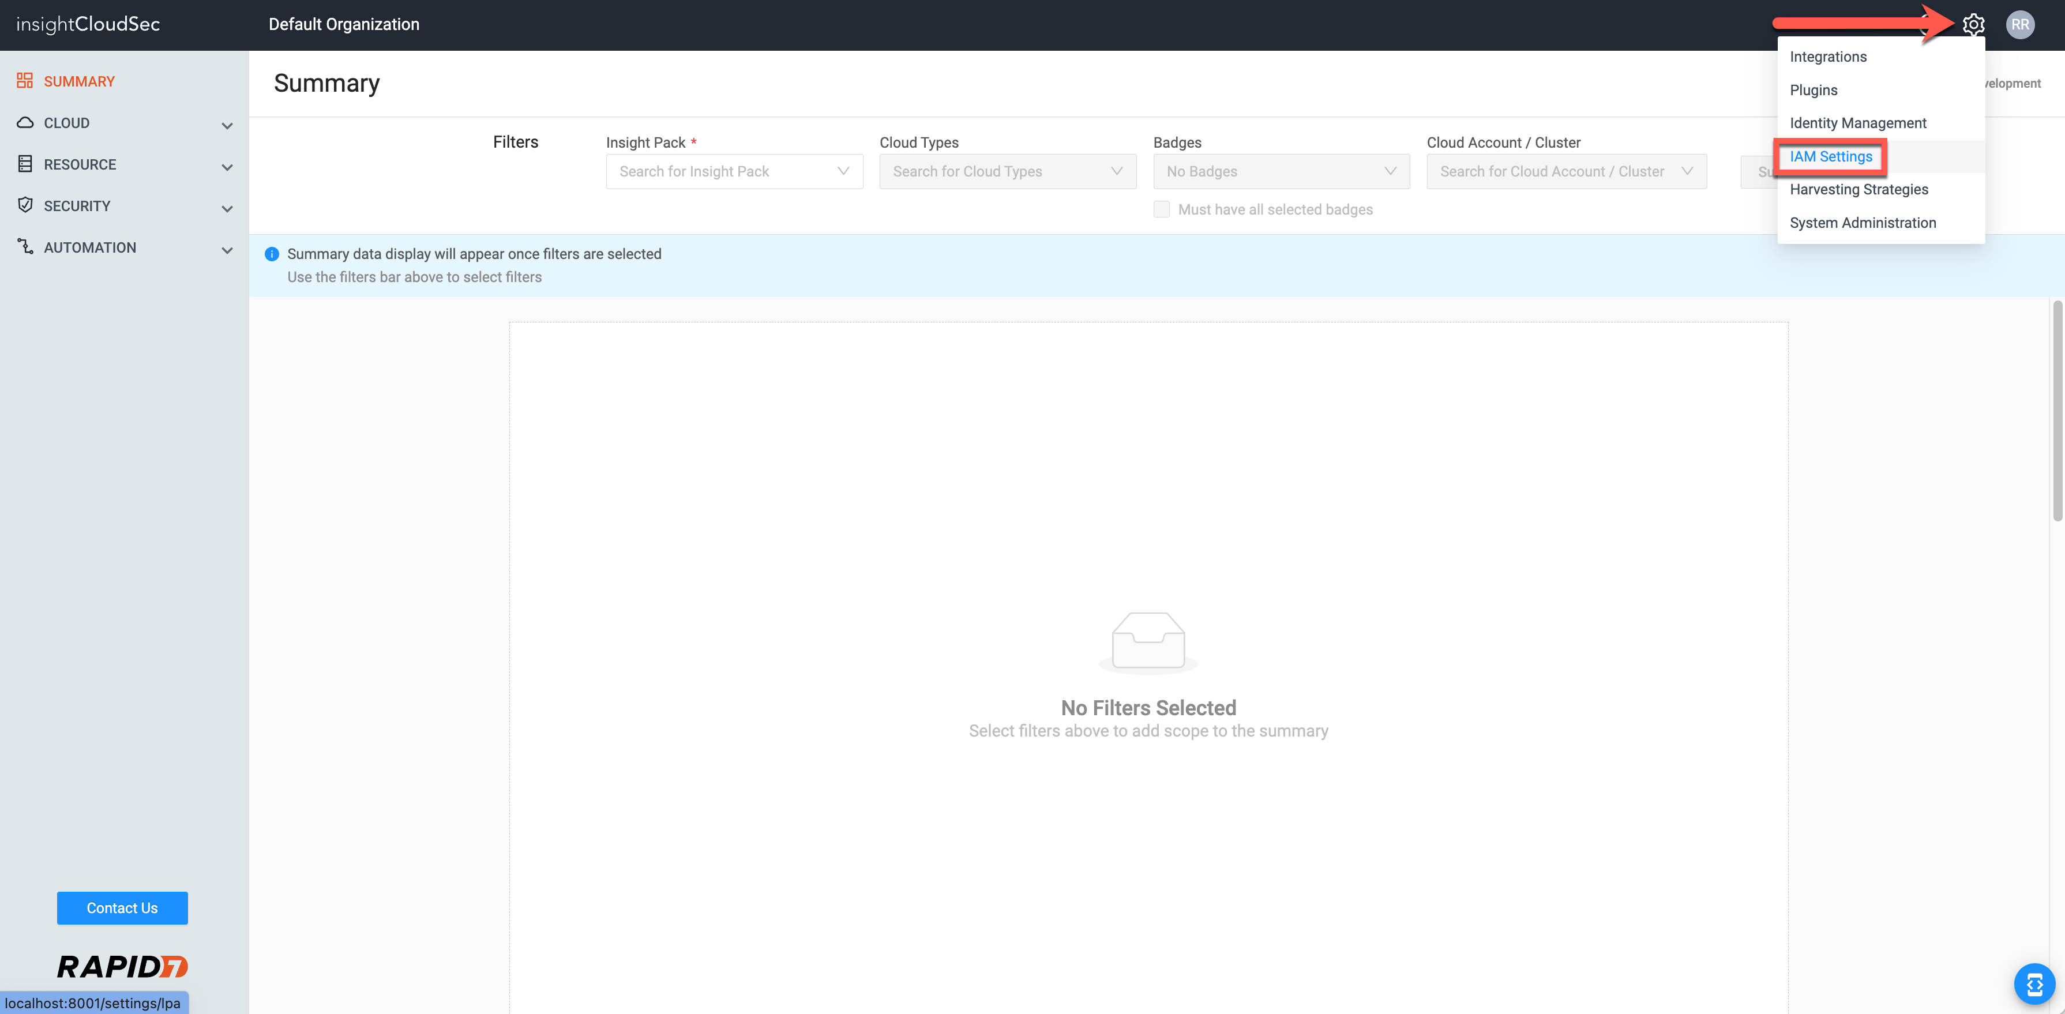Click the settings gear icon
2065x1014 pixels.
(x=1973, y=24)
